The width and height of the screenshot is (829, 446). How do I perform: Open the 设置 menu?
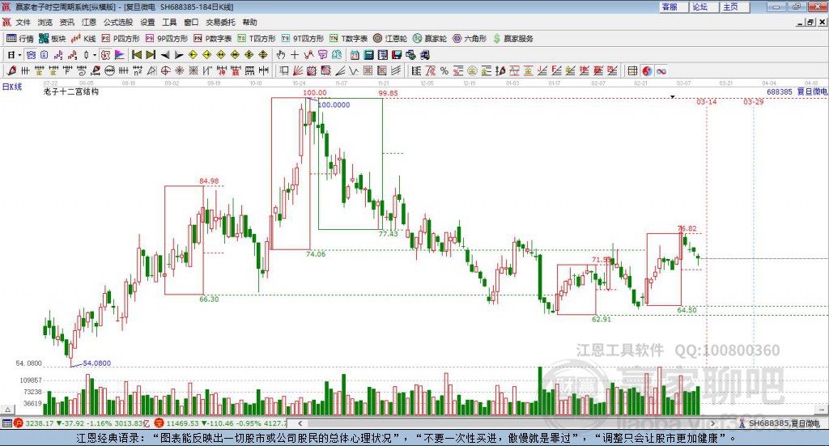tap(147, 22)
